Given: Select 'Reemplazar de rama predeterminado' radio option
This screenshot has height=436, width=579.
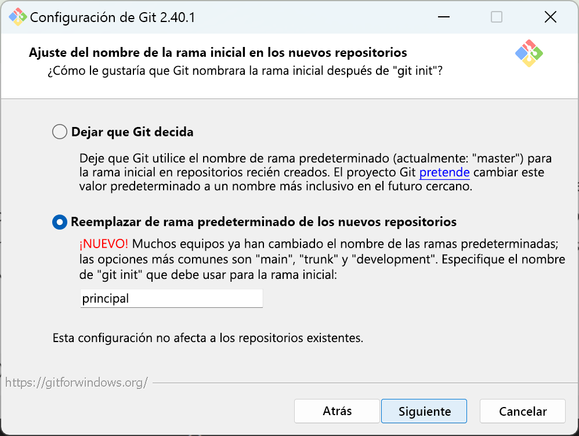Looking at the screenshot, I should 59,222.
